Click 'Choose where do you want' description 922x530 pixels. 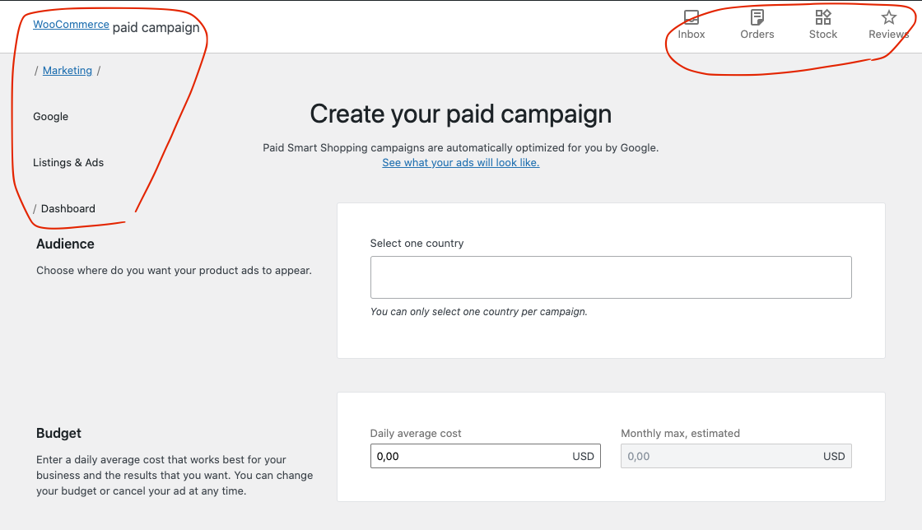coord(174,270)
